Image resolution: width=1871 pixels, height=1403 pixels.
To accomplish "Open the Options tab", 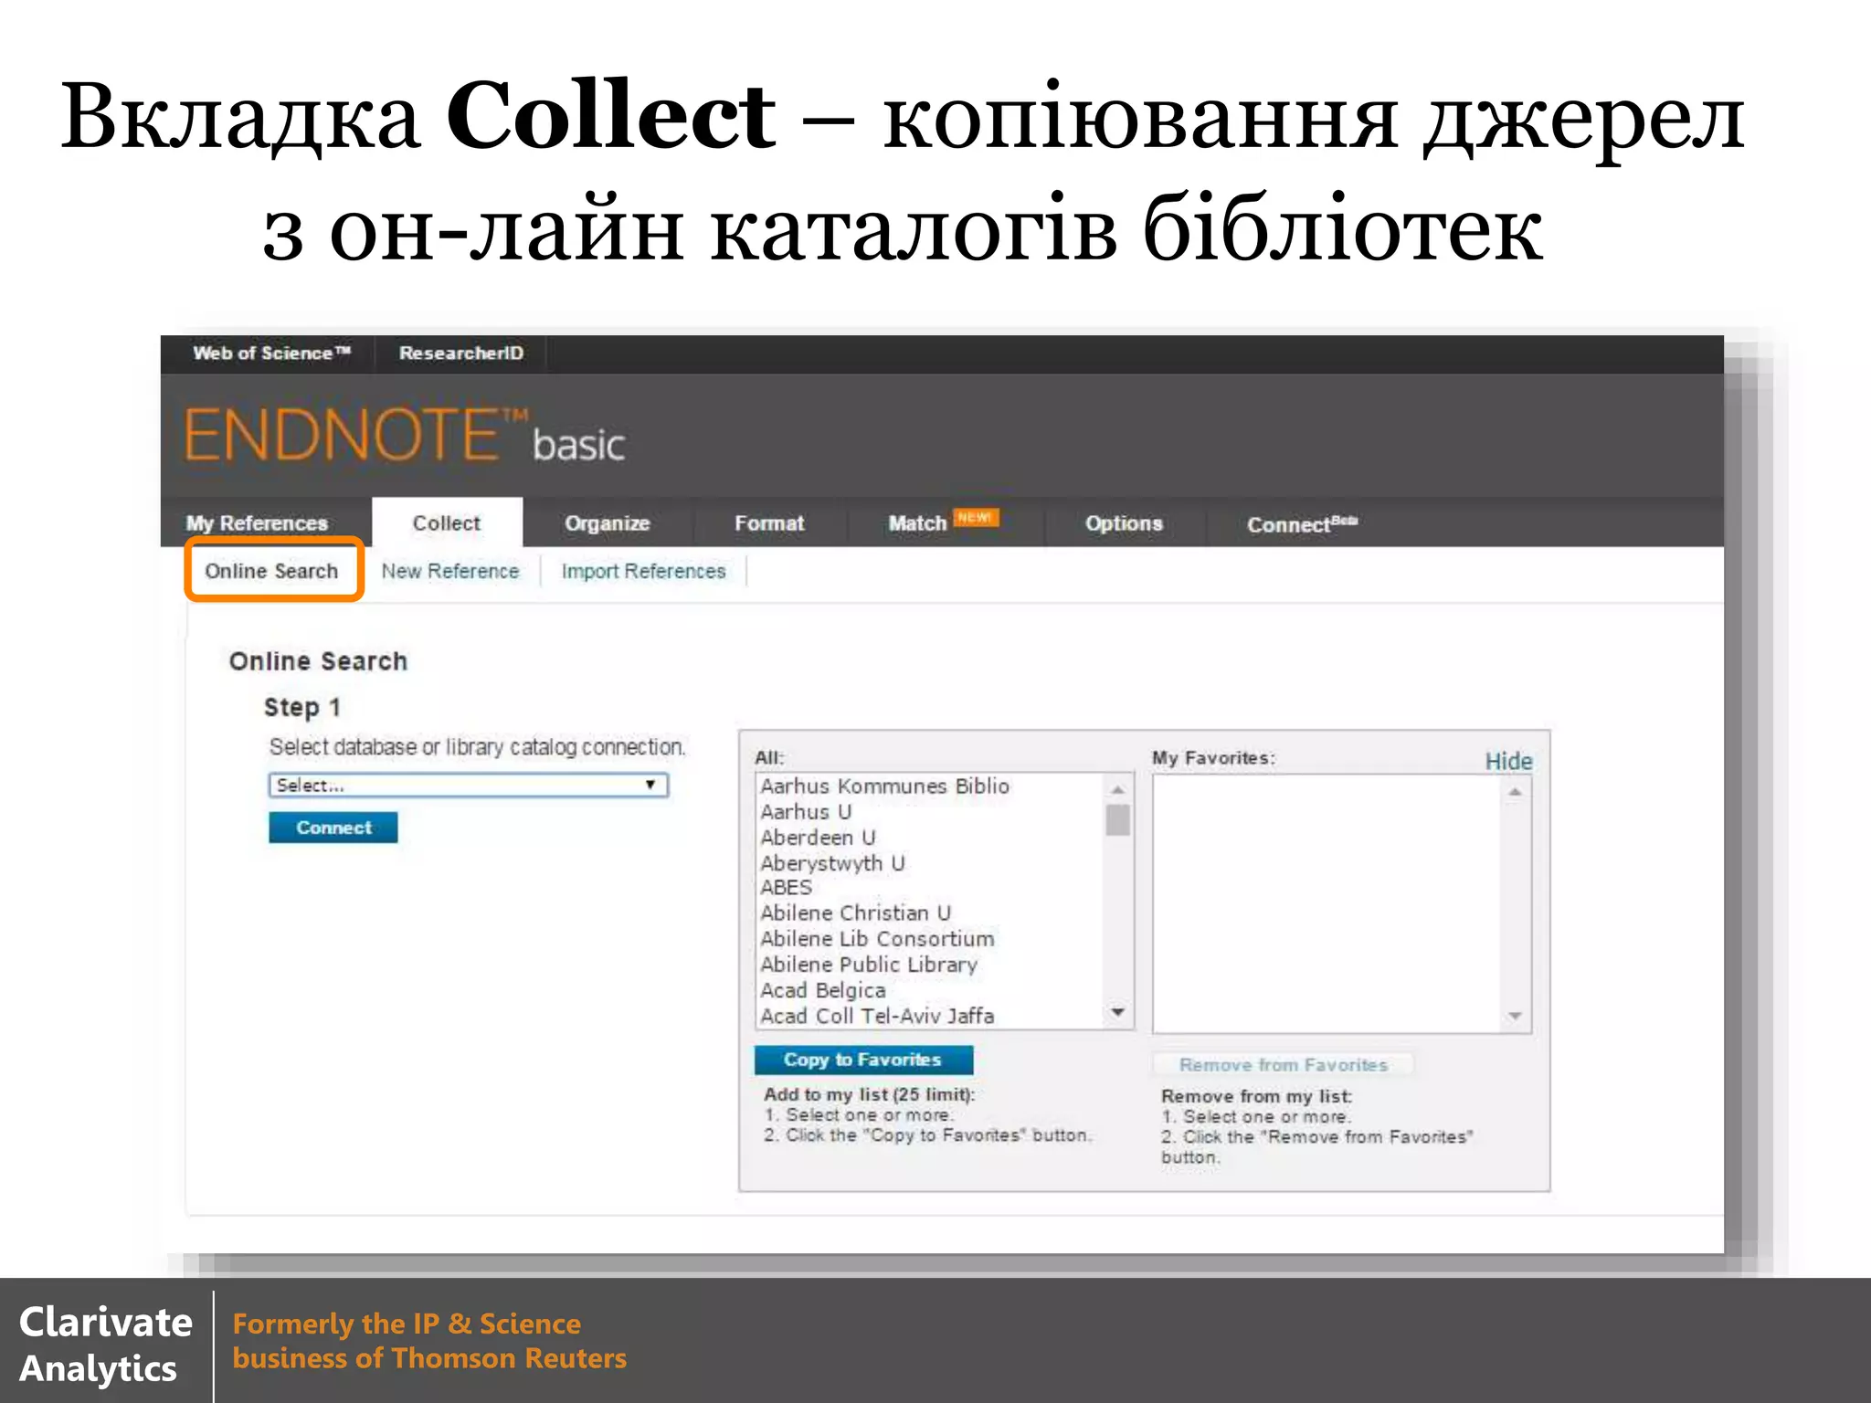I will 1124,523.
